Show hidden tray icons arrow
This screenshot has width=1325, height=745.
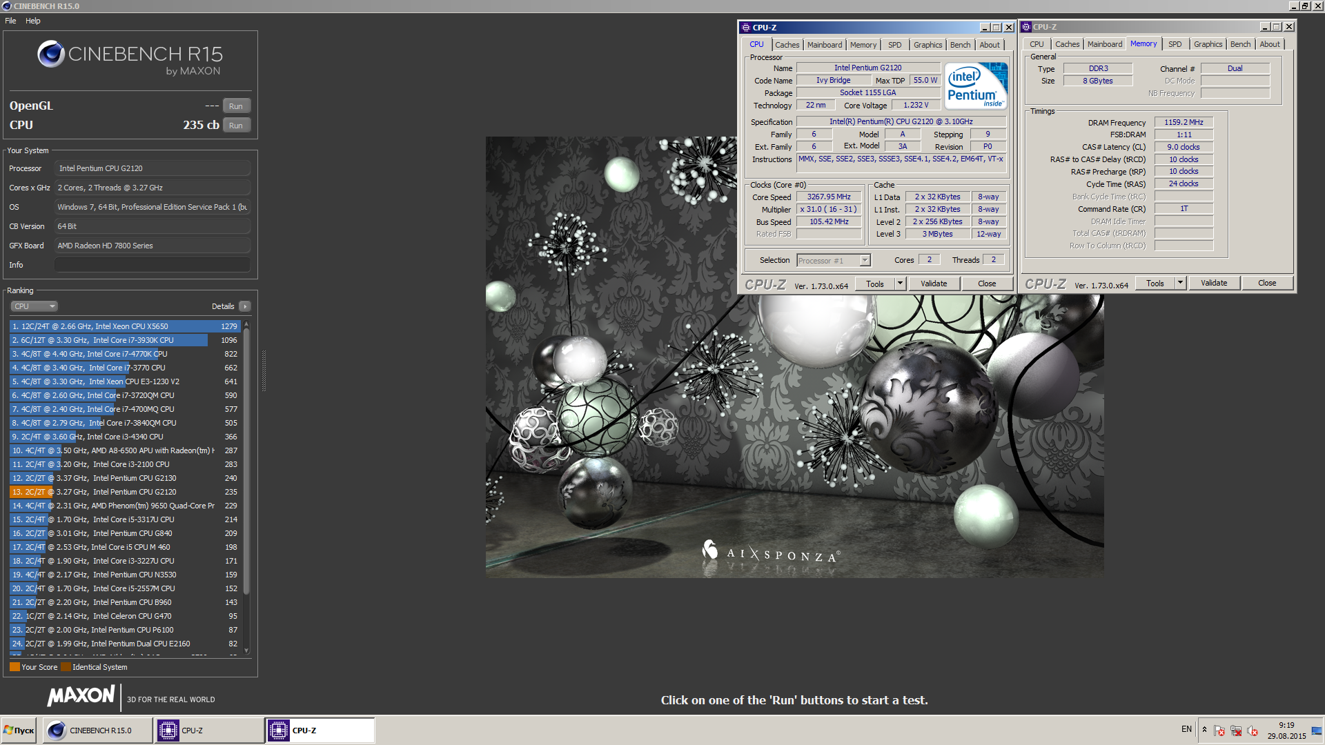pyautogui.click(x=1204, y=730)
